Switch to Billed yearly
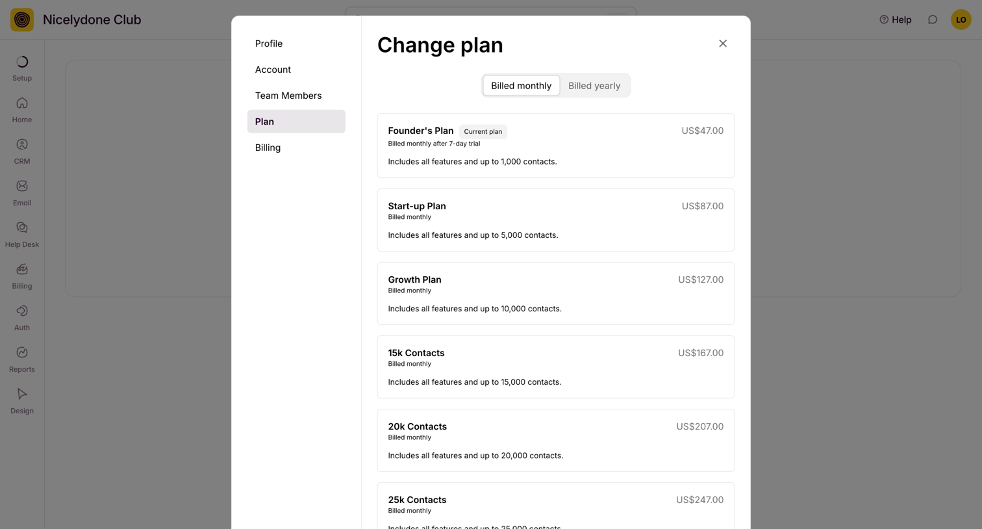 click(594, 86)
